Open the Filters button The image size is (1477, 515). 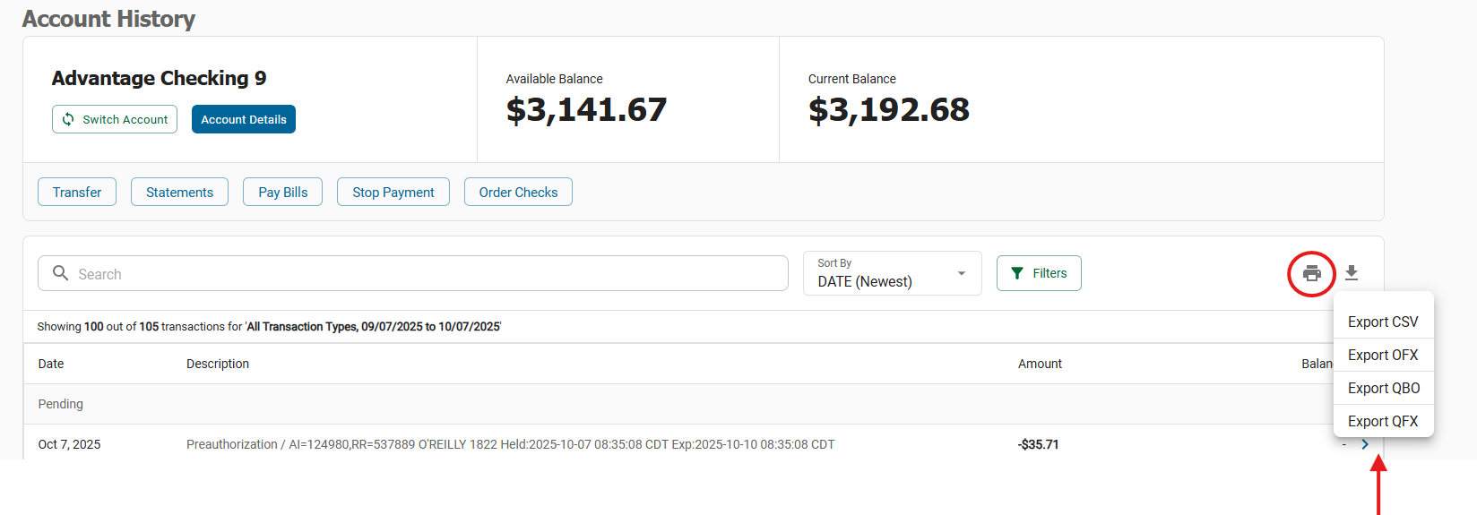point(1039,273)
